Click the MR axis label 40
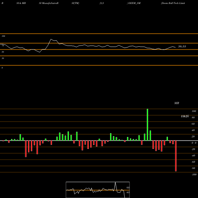Viewport: 198px width, 198px height. click(193, 130)
